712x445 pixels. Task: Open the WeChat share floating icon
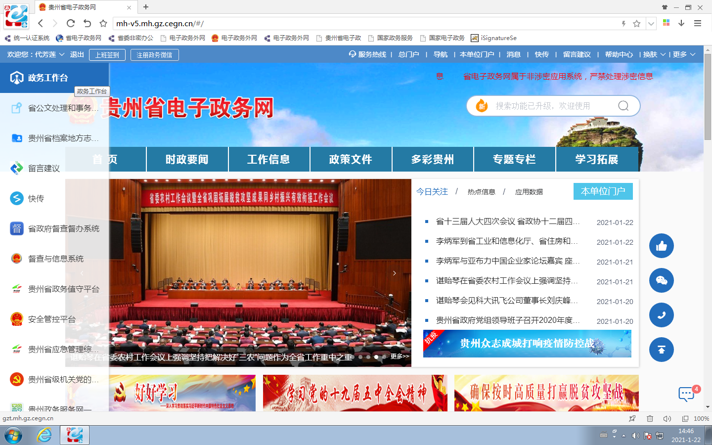661,280
